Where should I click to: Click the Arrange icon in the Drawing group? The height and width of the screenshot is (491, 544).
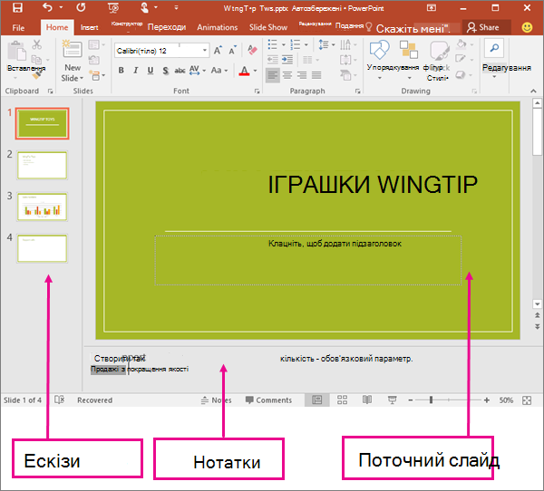pos(408,50)
